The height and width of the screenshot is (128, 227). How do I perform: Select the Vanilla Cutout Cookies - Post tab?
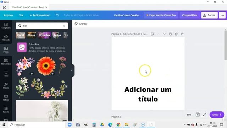point(28,7)
